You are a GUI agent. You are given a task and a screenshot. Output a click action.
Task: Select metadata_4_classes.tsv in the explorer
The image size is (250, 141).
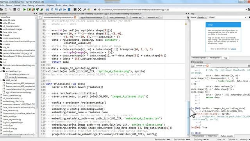(19, 74)
